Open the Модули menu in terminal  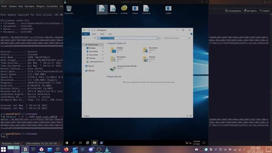(40, 6)
